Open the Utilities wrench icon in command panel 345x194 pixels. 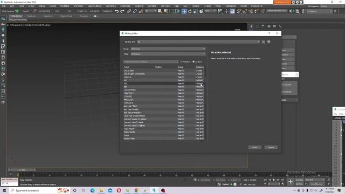280,26
